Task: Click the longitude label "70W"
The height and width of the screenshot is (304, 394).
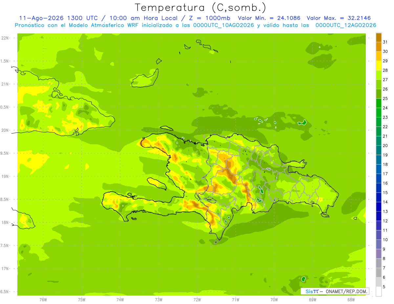Action: [274, 300]
